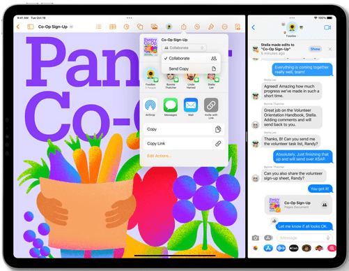This screenshot has width=349, height=271.
Task: Open the camera in Messages
Action: click(x=256, y=238)
